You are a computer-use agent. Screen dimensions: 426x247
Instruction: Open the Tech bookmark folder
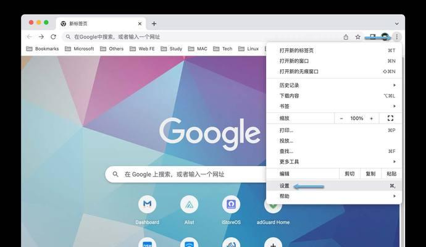pyautogui.click(x=223, y=49)
